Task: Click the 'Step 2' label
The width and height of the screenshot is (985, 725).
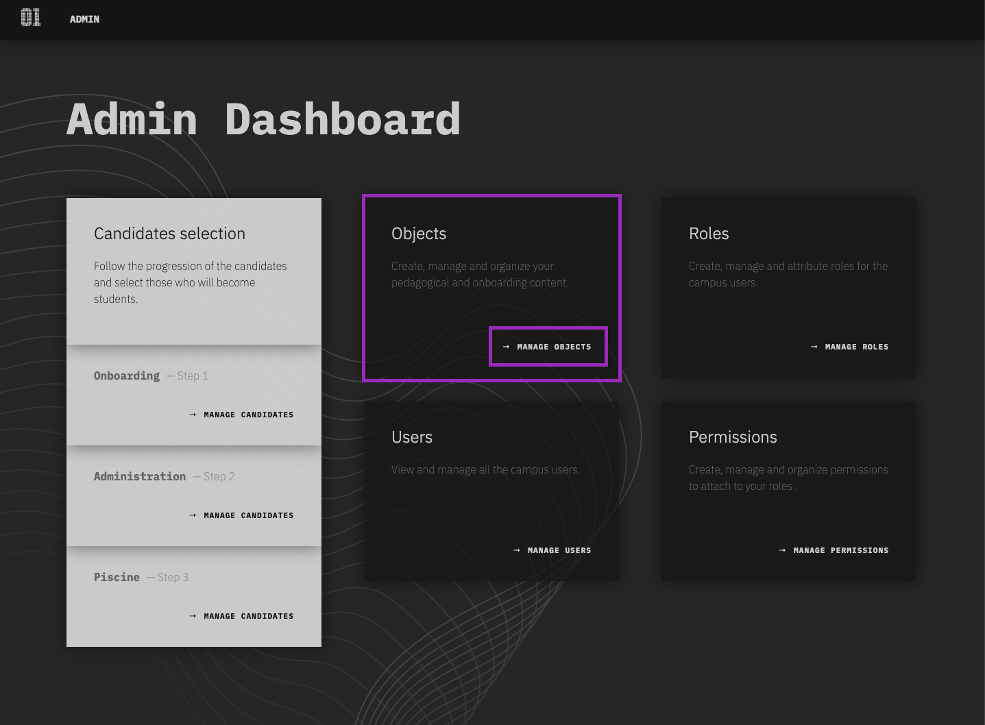Action: 219,476
